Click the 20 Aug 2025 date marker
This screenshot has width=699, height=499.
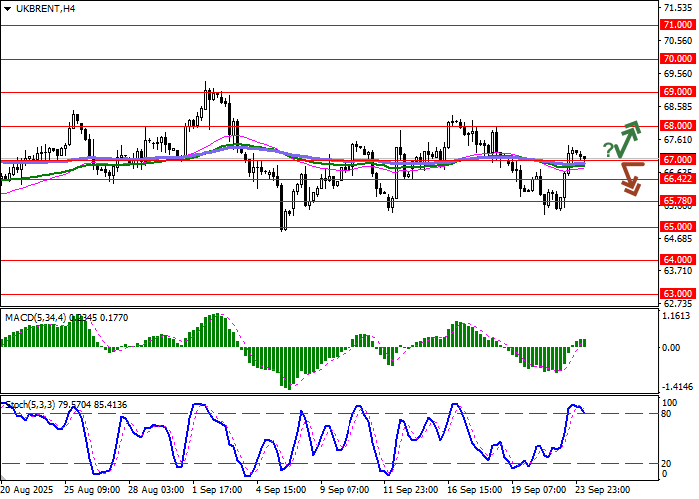pyautogui.click(x=28, y=490)
